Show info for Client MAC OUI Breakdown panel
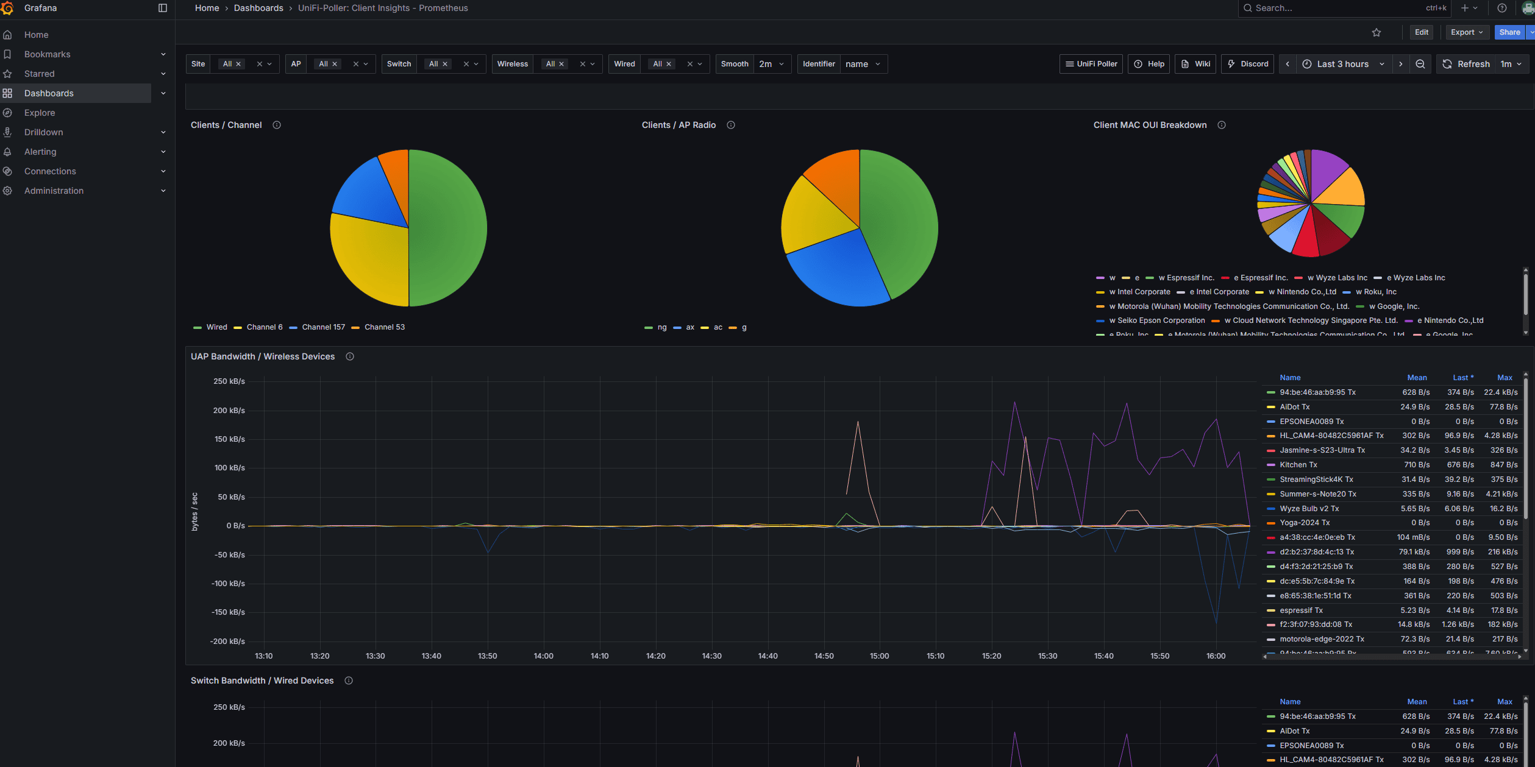The width and height of the screenshot is (1535, 767). pyautogui.click(x=1222, y=125)
